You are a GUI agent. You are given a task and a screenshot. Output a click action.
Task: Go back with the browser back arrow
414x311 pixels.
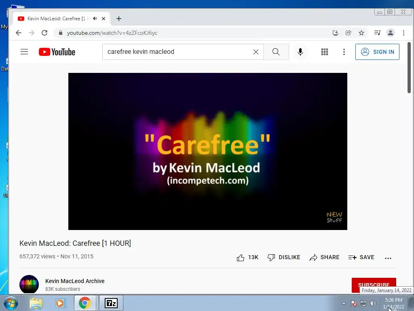coord(19,33)
